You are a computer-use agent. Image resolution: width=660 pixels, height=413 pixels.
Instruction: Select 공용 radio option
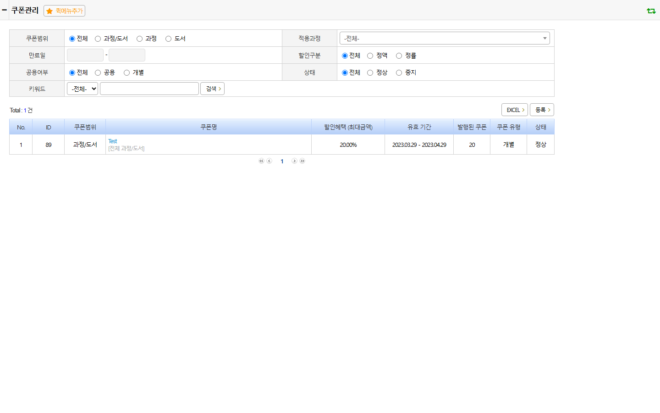98,73
